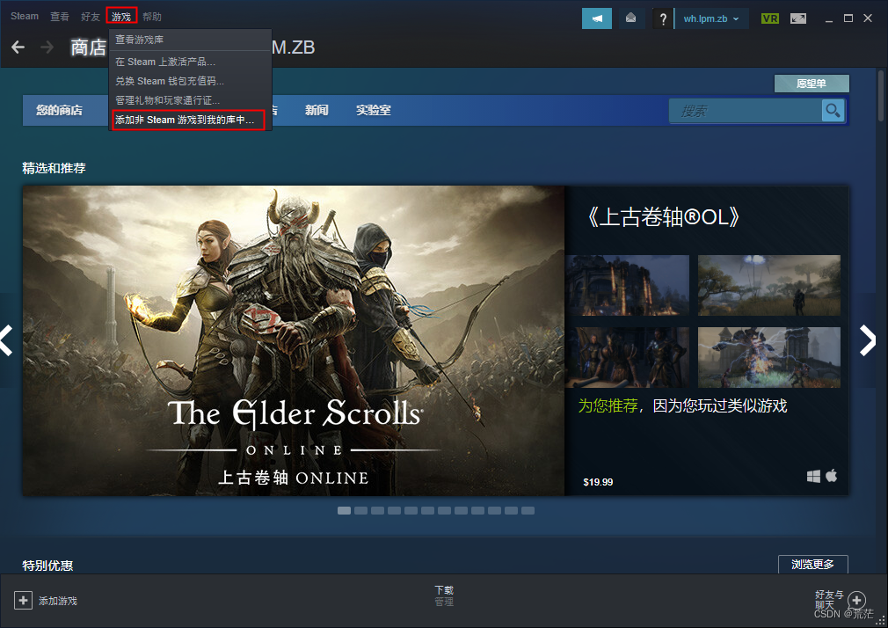Open the 游戏 menu

pos(121,16)
